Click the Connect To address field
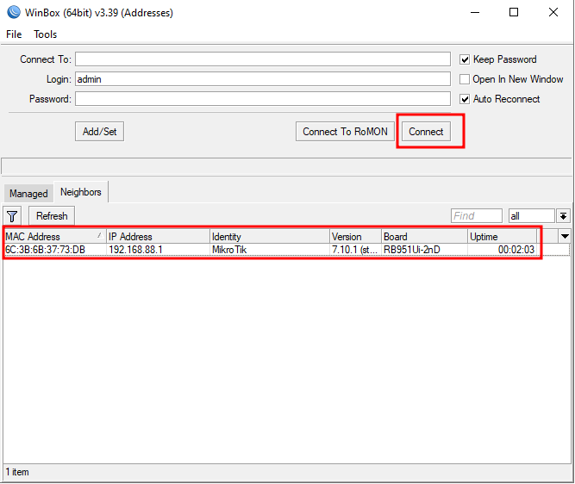Image resolution: width=575 pixels, height=484 pixels. (262, 59)
